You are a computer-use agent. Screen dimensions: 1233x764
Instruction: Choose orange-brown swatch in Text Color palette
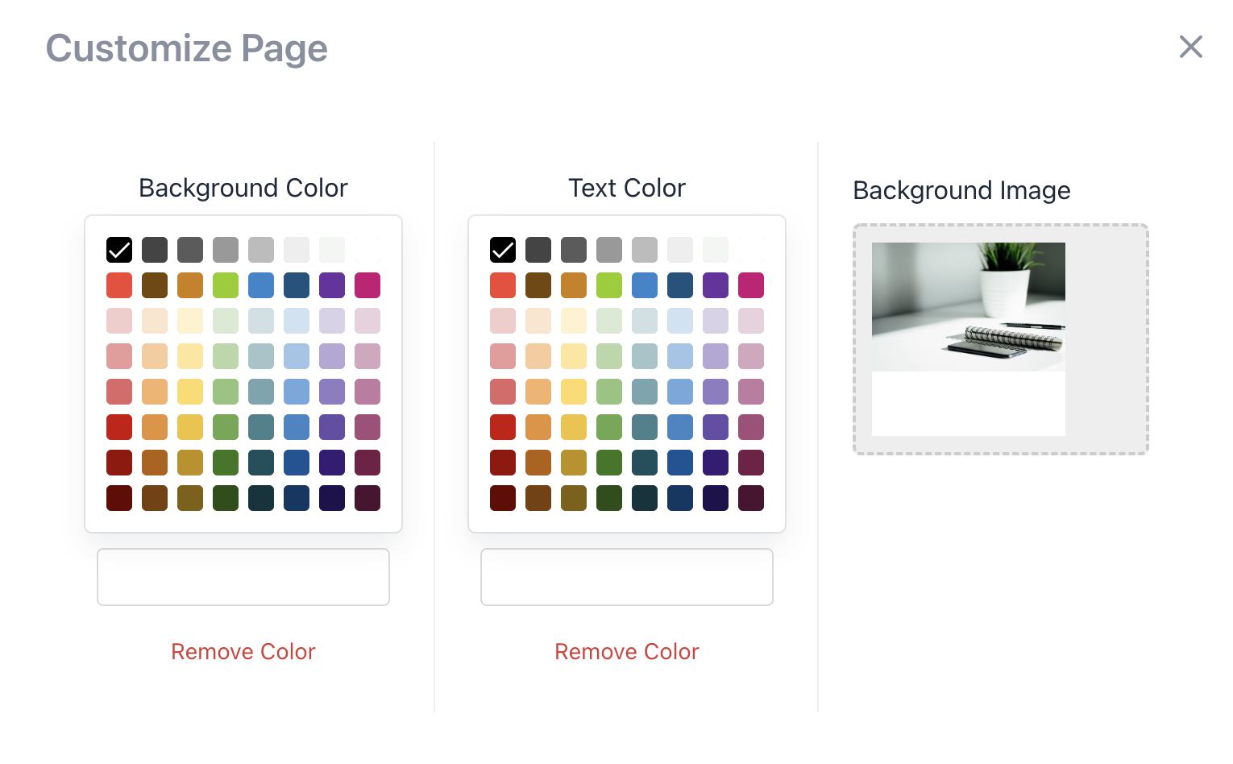click(574, 285)
